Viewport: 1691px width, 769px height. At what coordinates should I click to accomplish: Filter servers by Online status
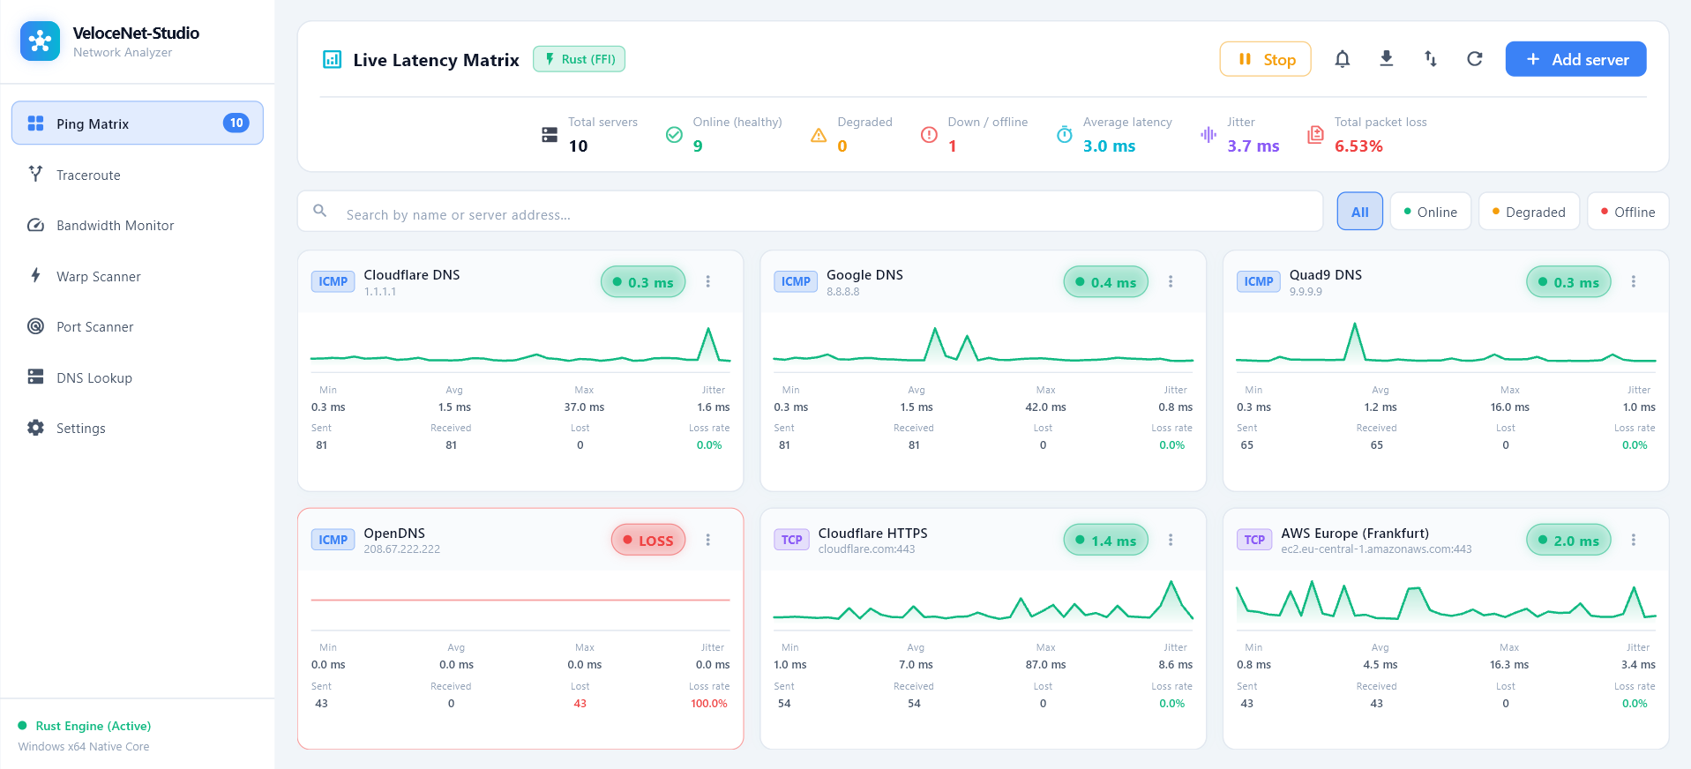(x=1430, y=212)
